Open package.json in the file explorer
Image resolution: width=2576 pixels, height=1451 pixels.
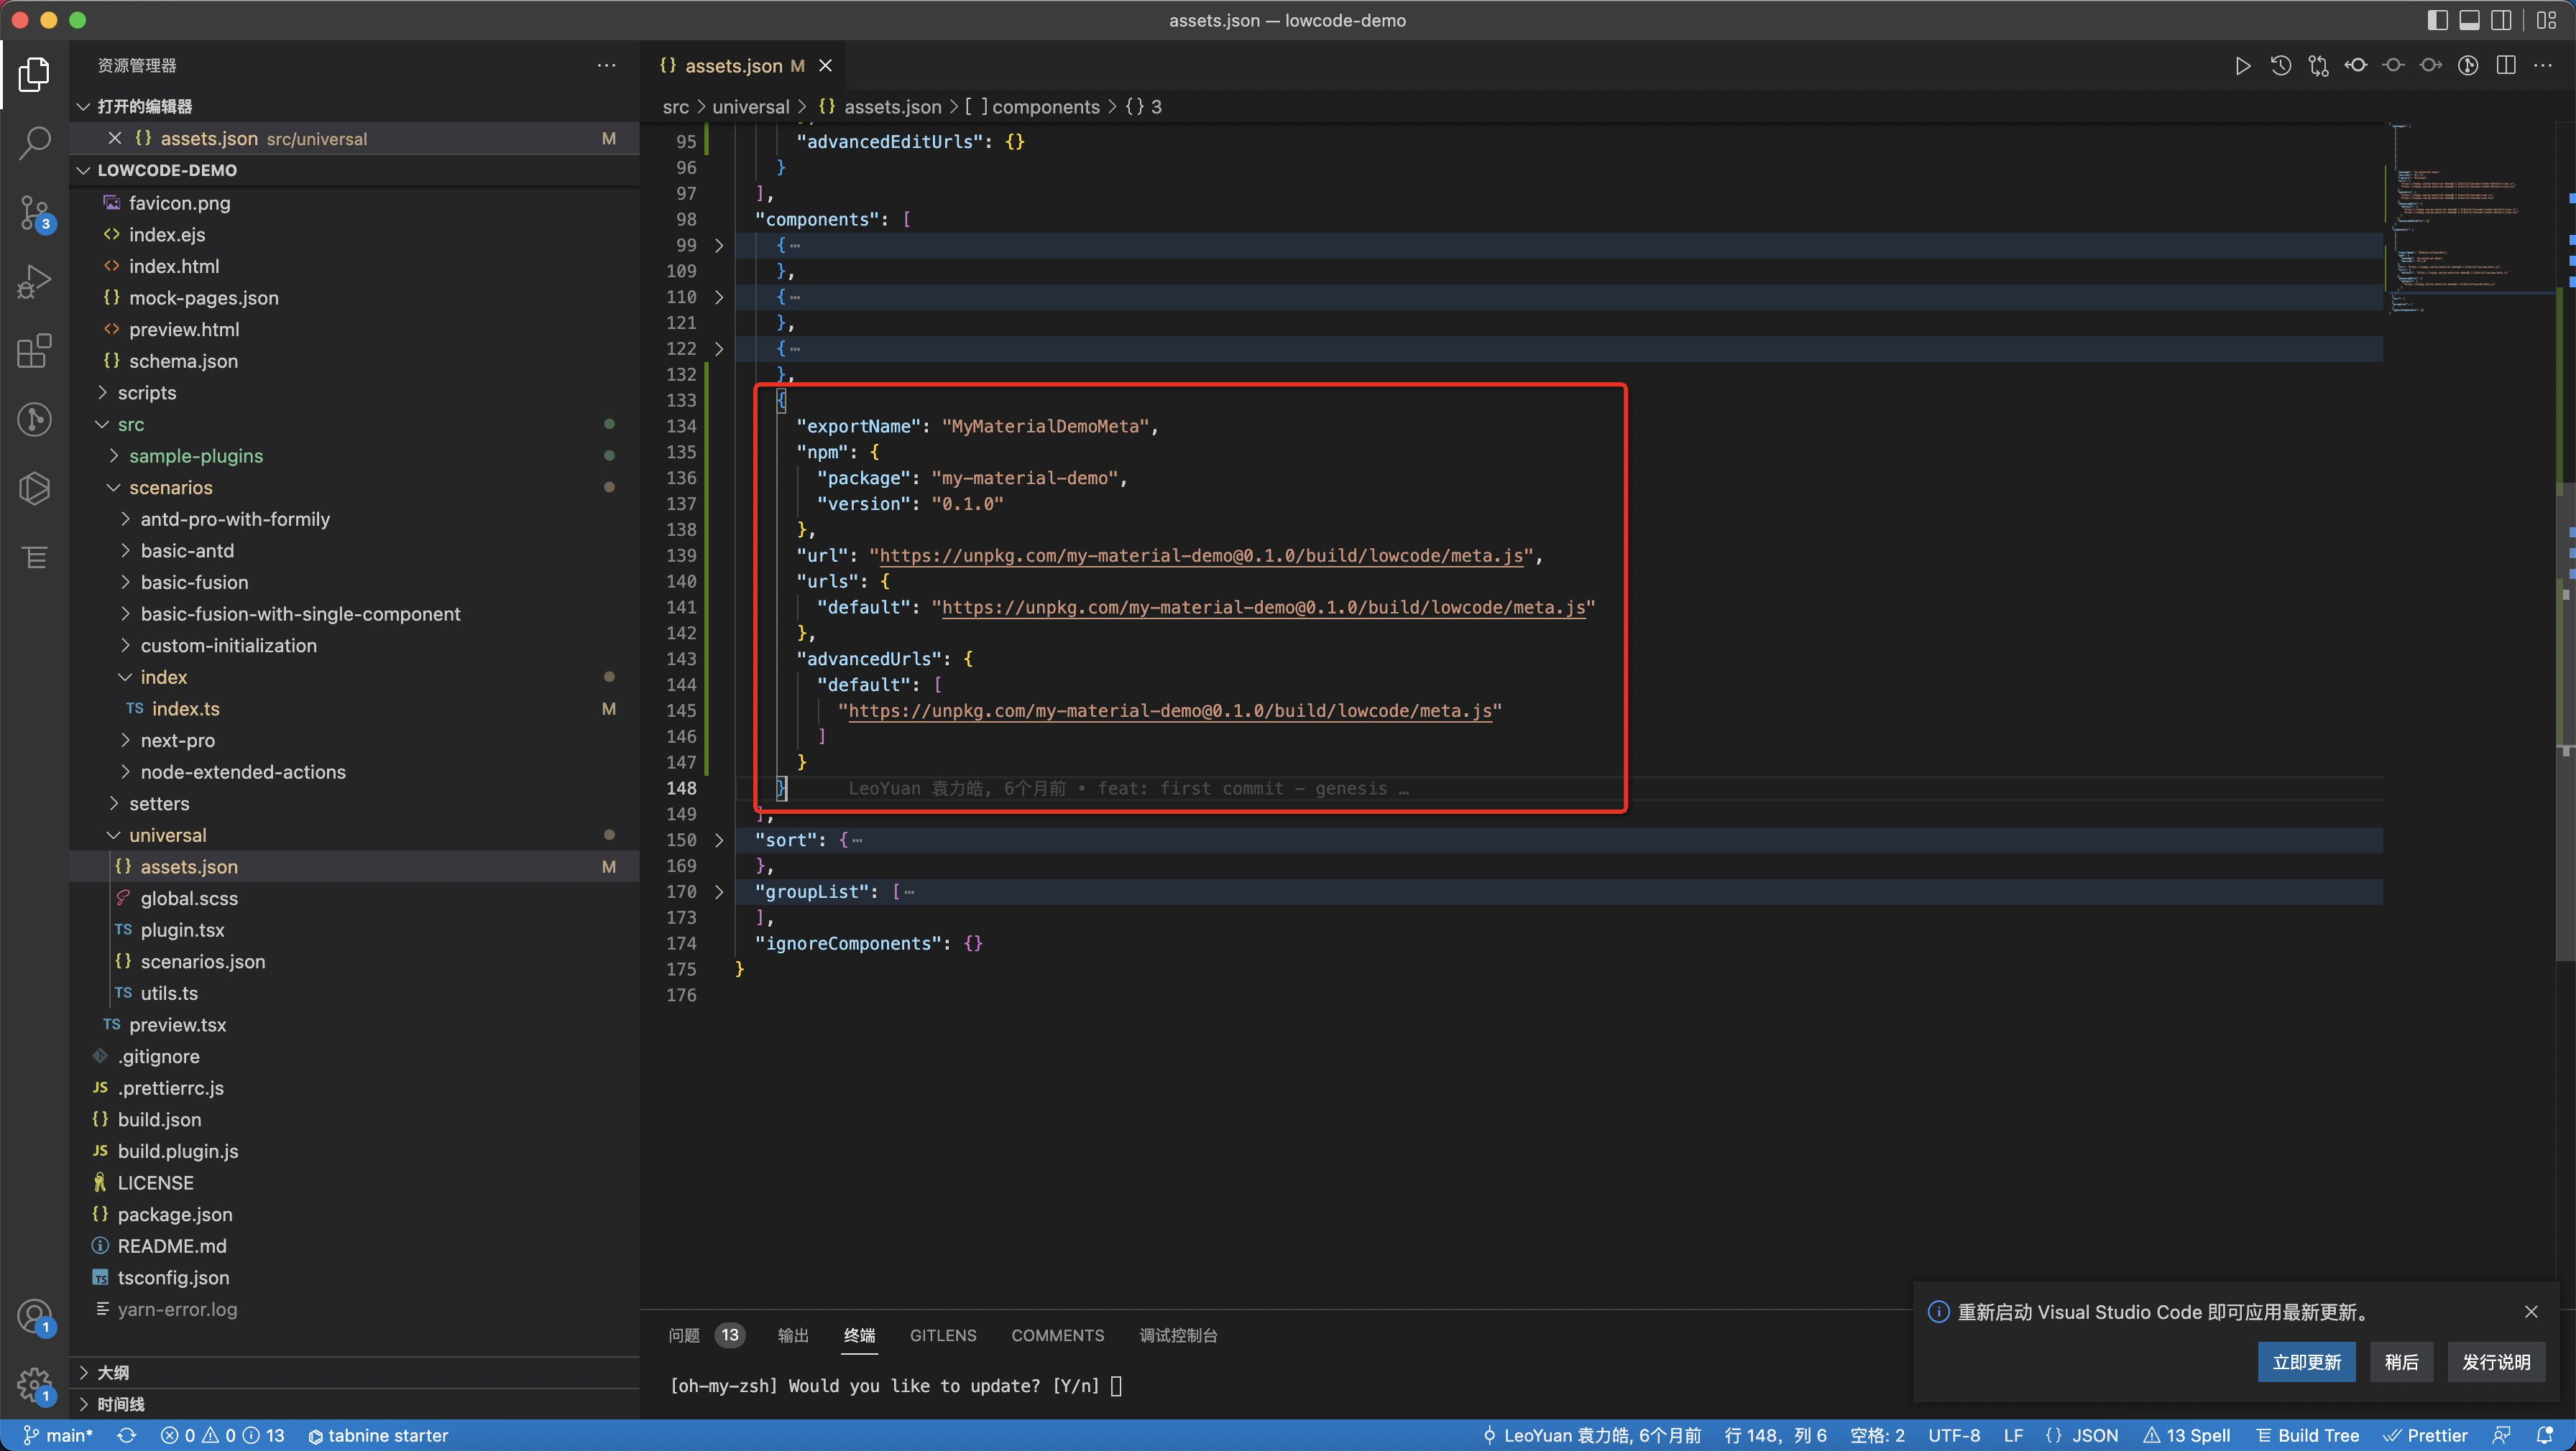pos(174,1214)
